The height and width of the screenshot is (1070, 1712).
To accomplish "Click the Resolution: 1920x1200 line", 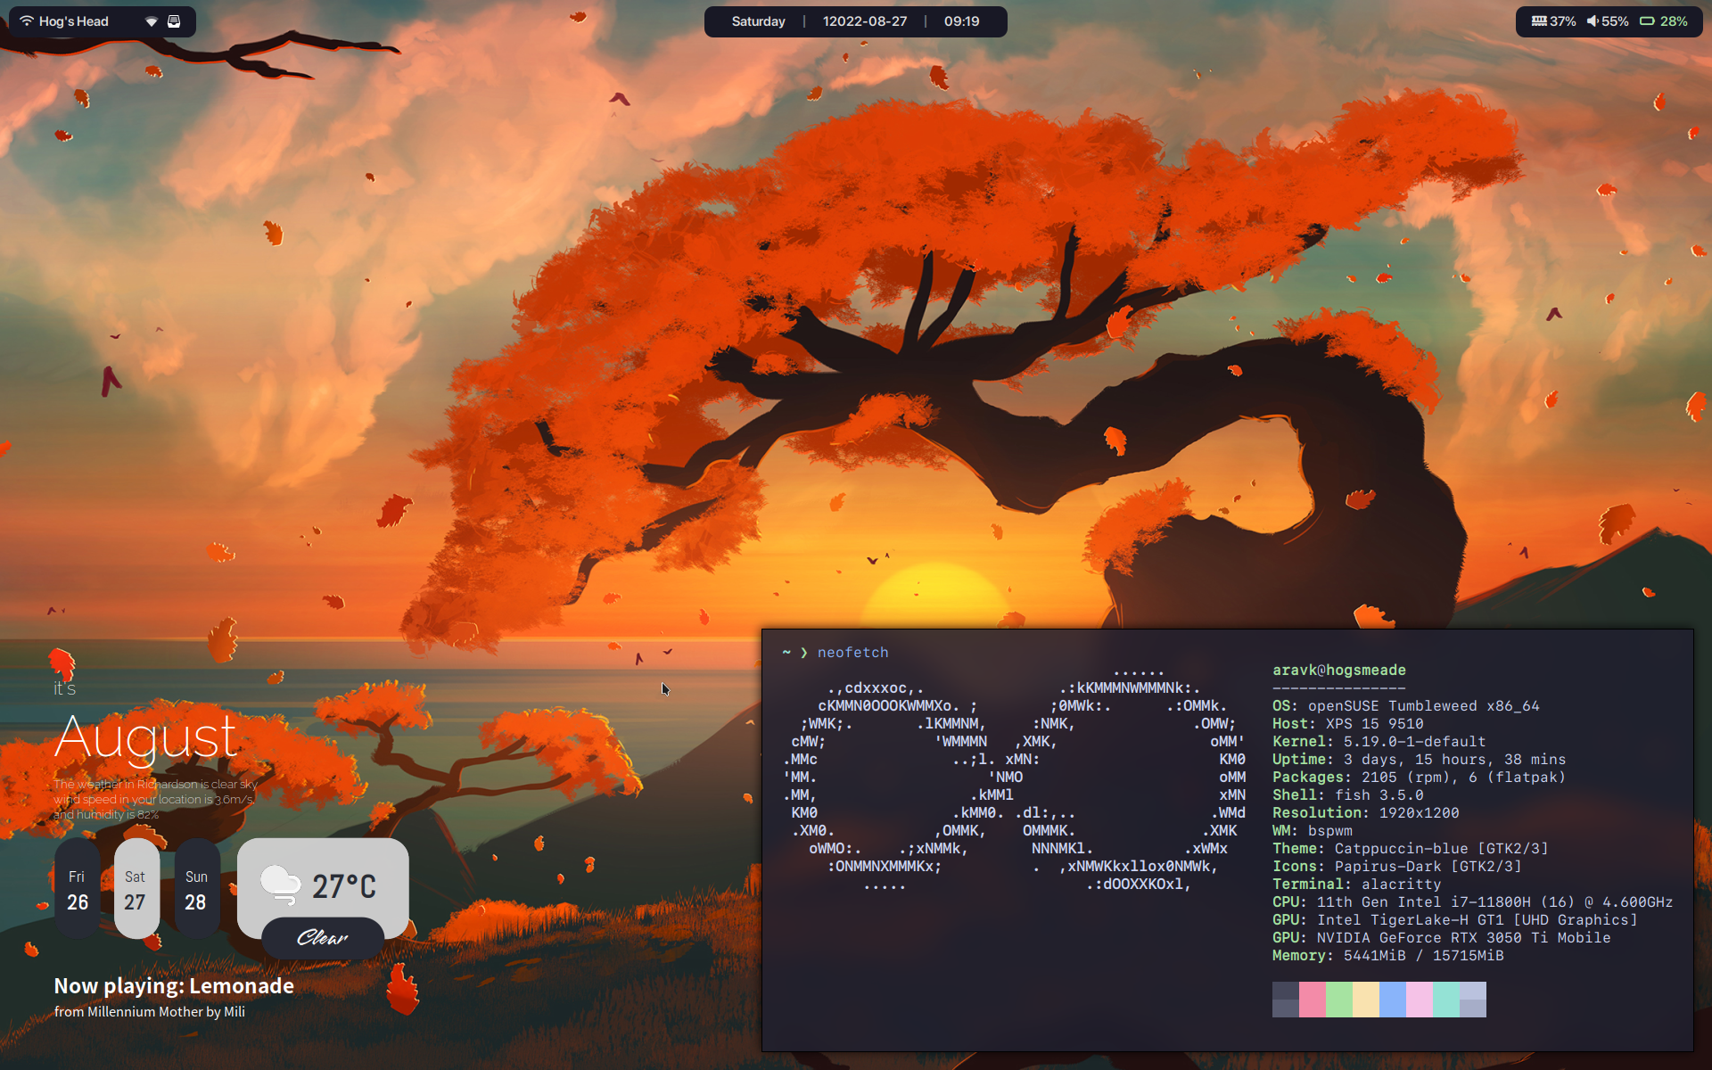I will point(1366,813).
